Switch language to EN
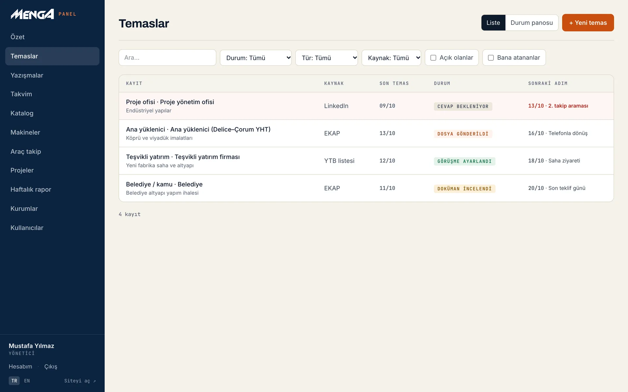The width and height of the screenshot is (628, 392). pos(27,381)
